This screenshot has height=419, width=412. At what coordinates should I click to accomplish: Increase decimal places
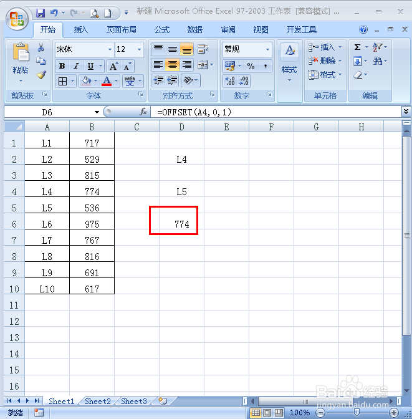230,80
